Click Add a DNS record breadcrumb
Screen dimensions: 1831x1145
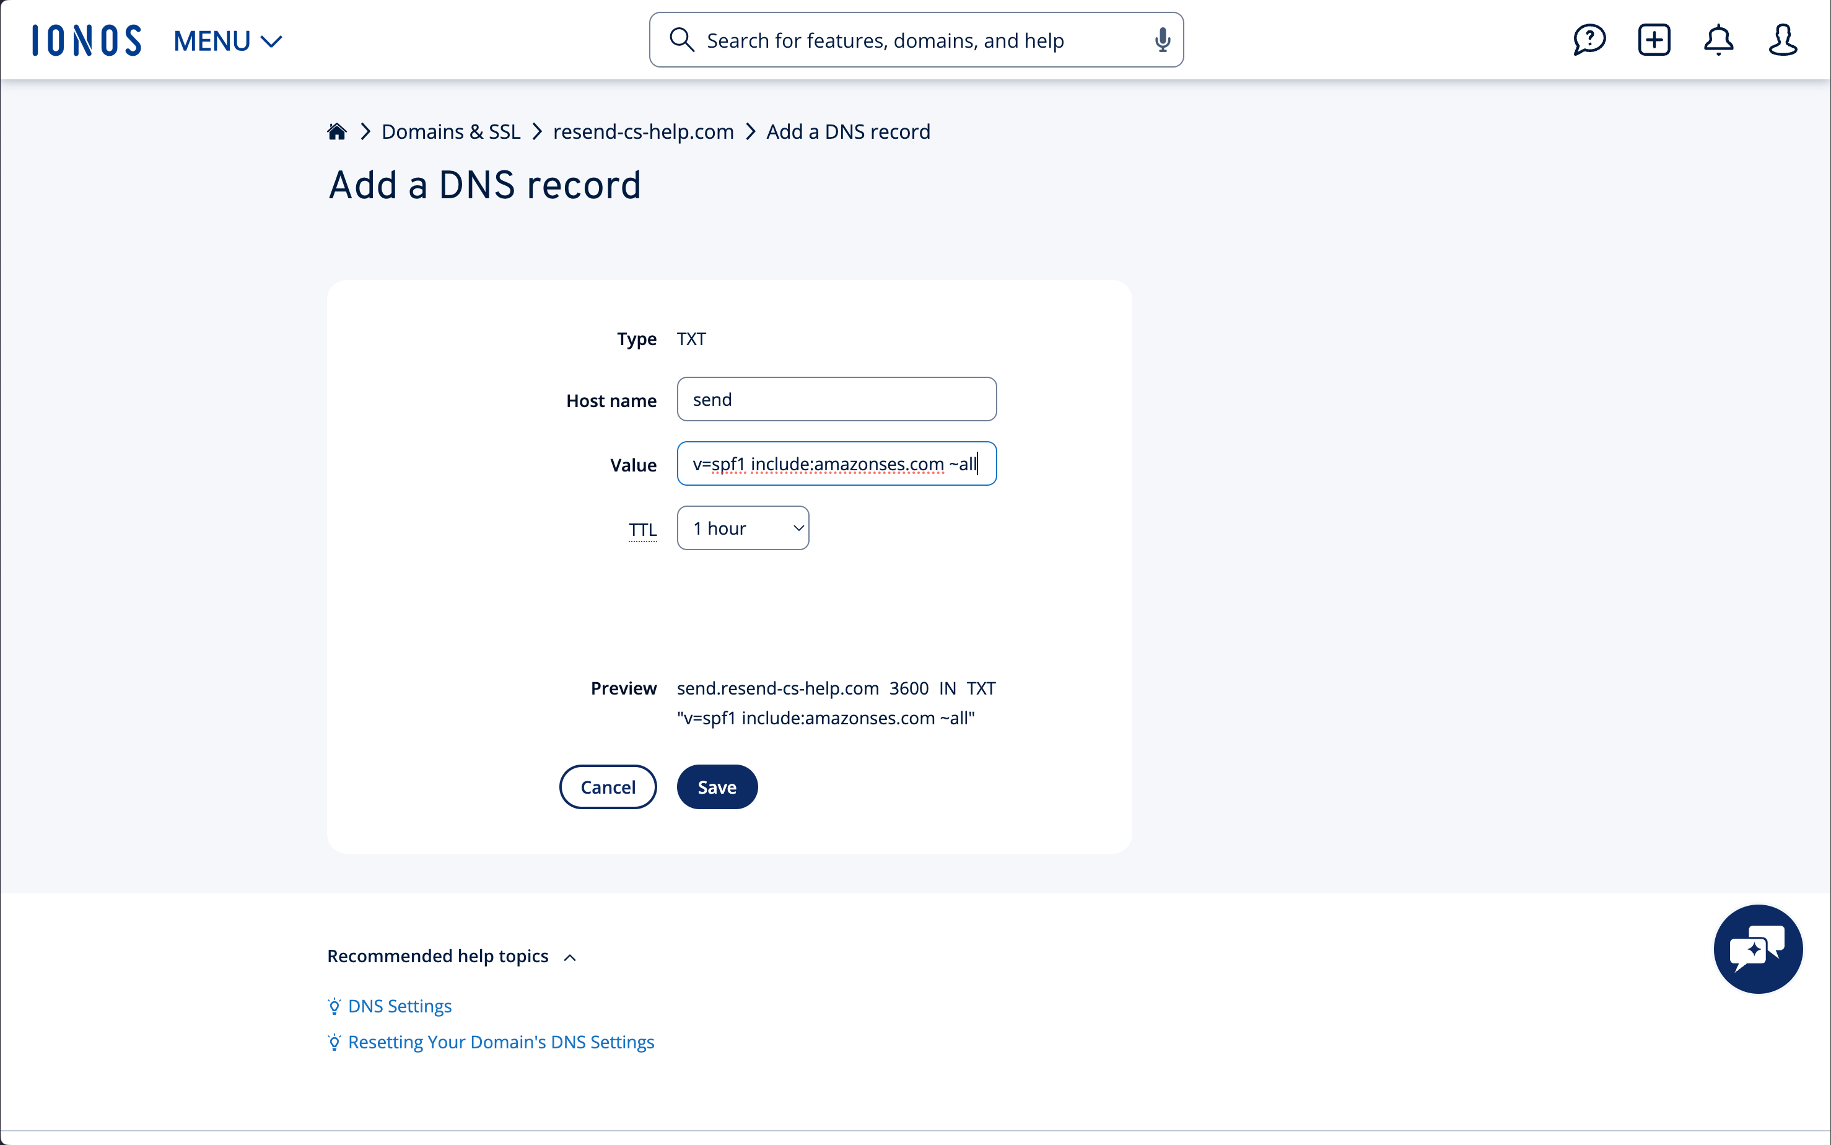click(848, 132)
